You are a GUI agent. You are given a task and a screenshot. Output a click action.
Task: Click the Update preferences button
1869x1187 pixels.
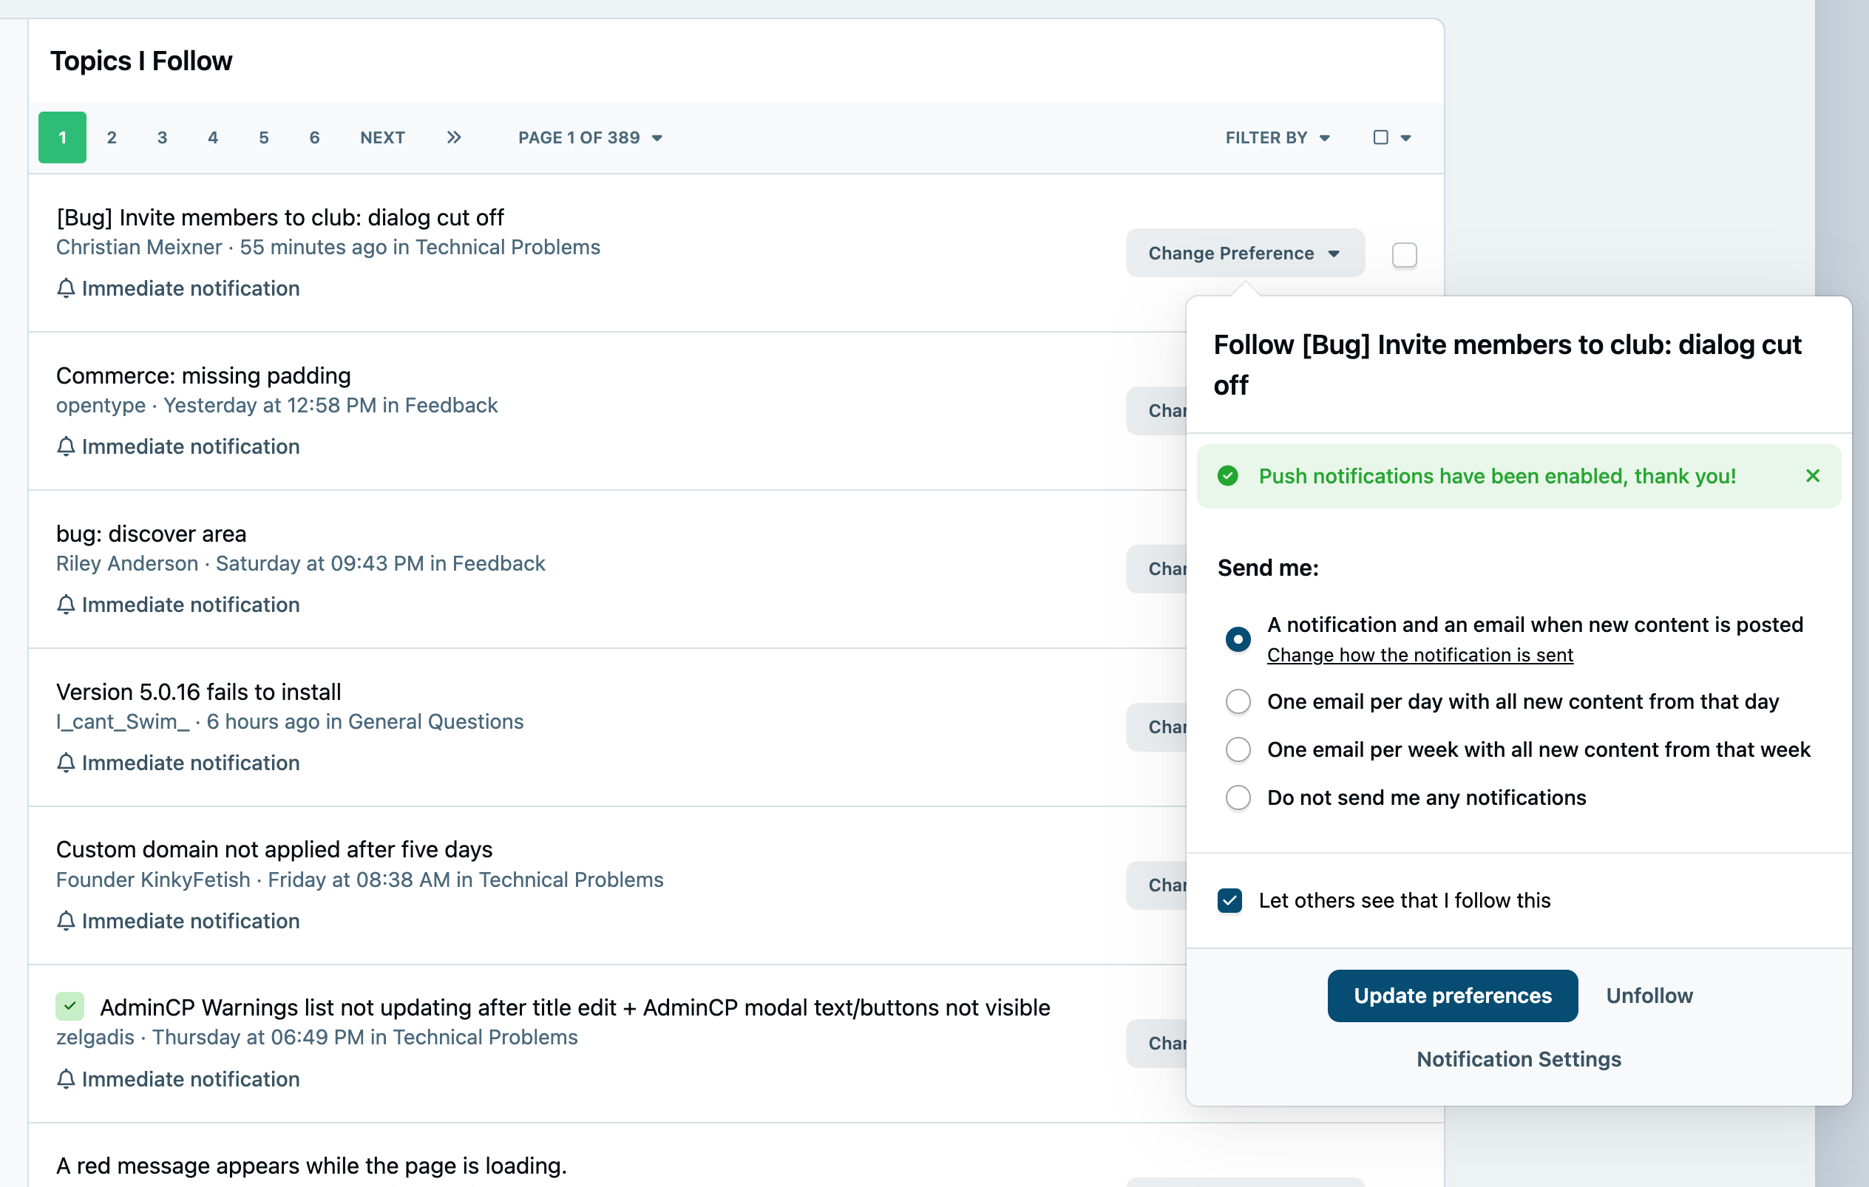tap(1452, 996)
